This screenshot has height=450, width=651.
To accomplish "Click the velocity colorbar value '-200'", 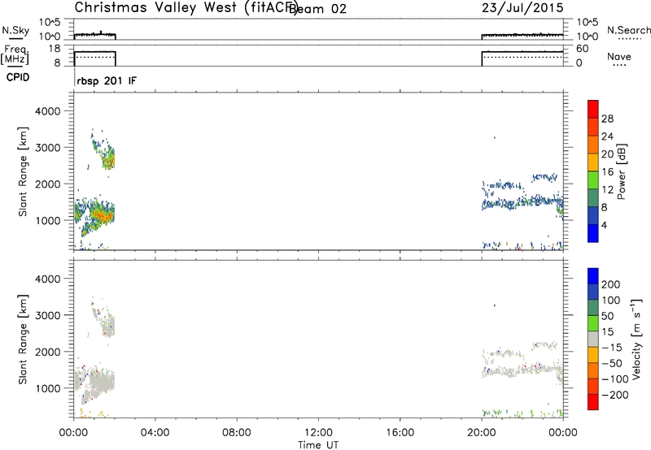I will (615, 395).
